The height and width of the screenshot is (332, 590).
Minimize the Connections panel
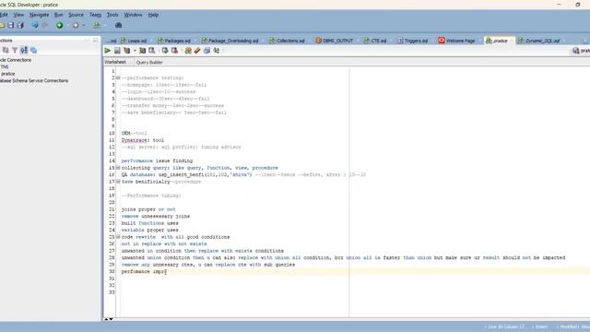click(95, 41)
